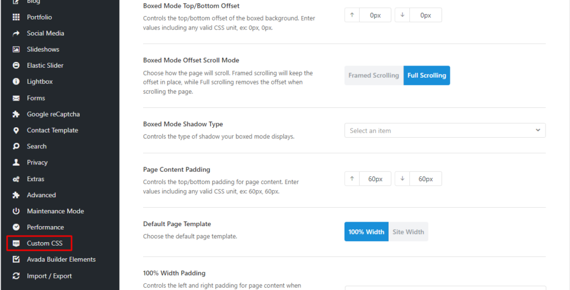
Task: Go to Performance options
Action: click(45, 227)
